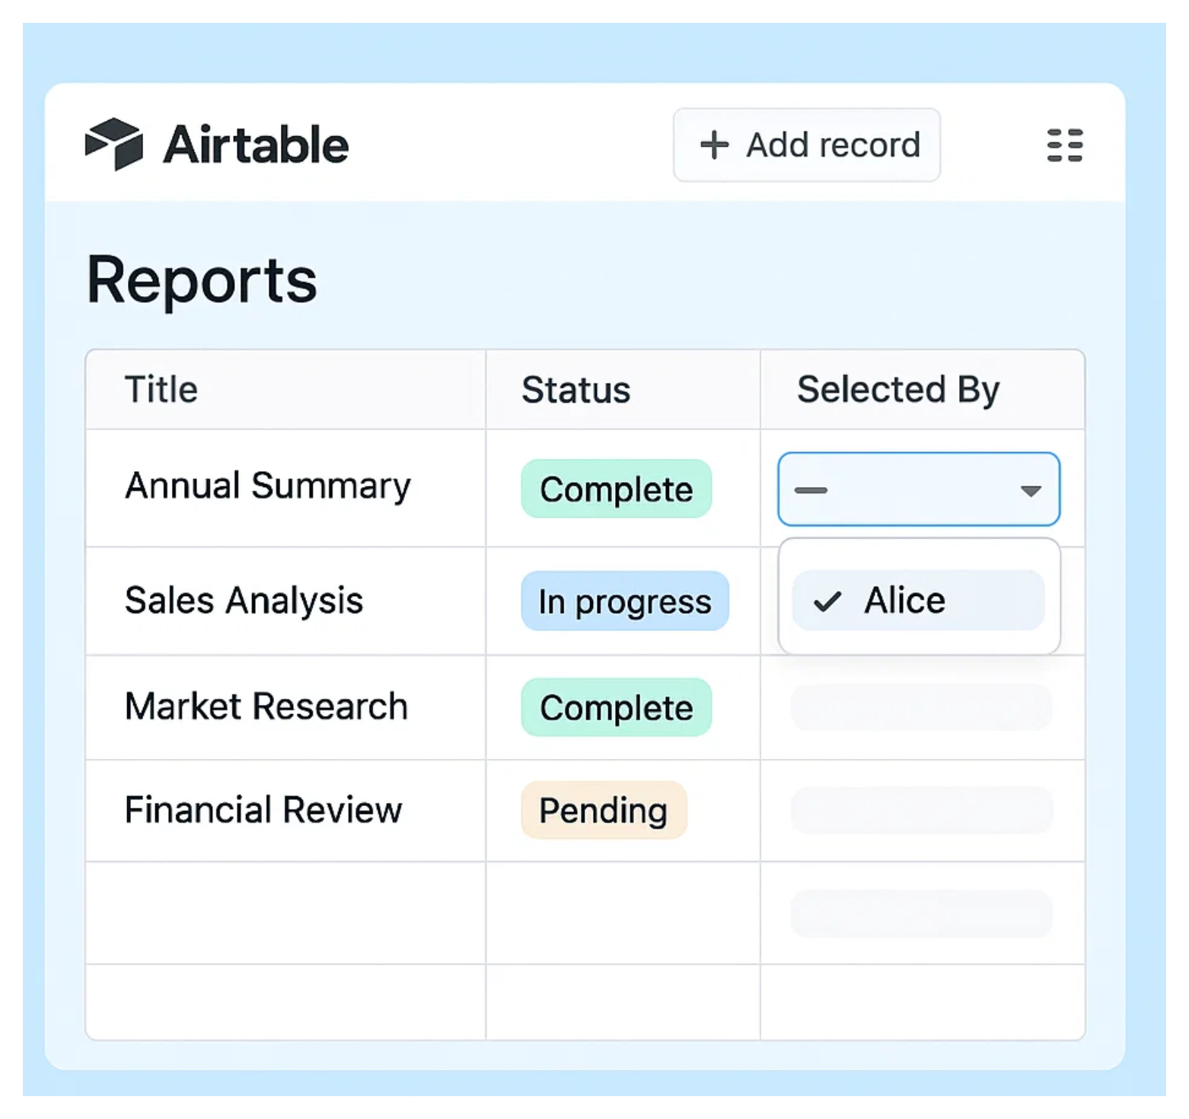Image resolution: width=1189 pixels, height=1119 pixels.
Task: Open the view options grid icon
Action: pos(1064,145)
